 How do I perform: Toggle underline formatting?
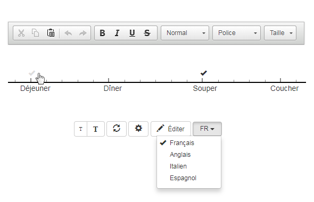132,33
